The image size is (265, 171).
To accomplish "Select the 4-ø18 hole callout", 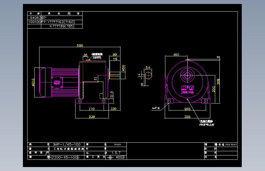I will pyautogui.click(x=156, y=108).
